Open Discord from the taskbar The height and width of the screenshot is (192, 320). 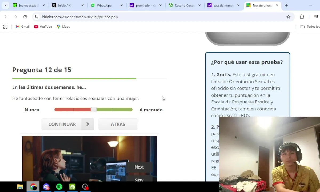click(x=46, y=187)
